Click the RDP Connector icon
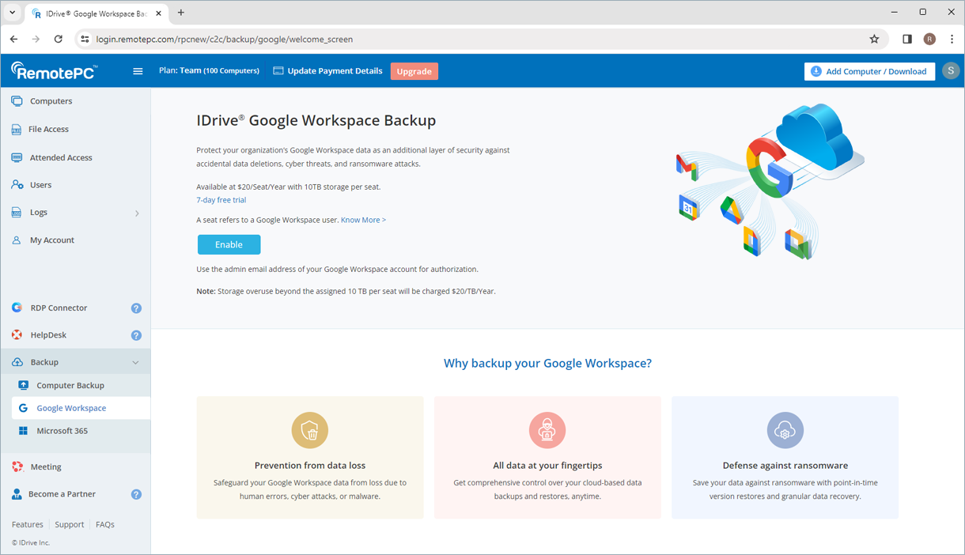965x555 pixels. (x=17, y=308)
